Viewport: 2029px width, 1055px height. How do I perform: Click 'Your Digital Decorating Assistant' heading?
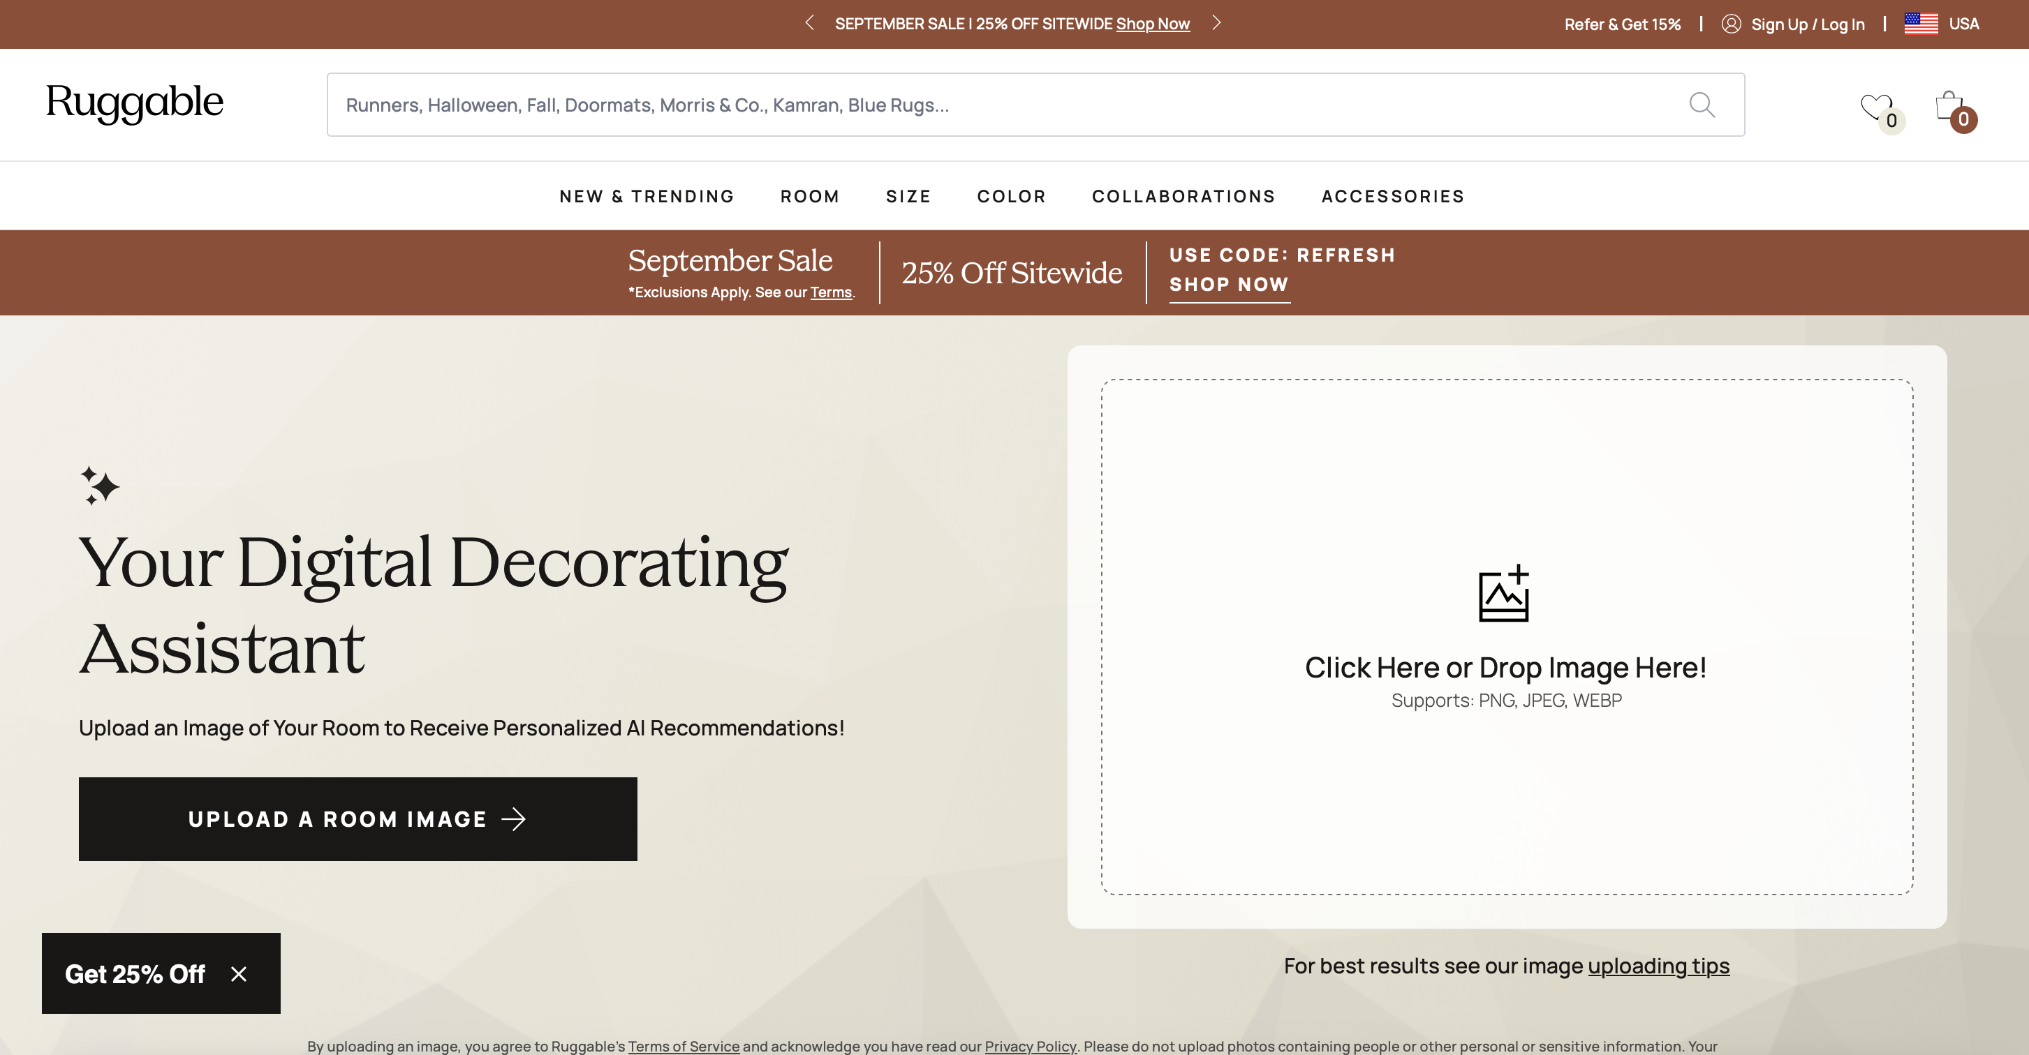pos(433,605)
